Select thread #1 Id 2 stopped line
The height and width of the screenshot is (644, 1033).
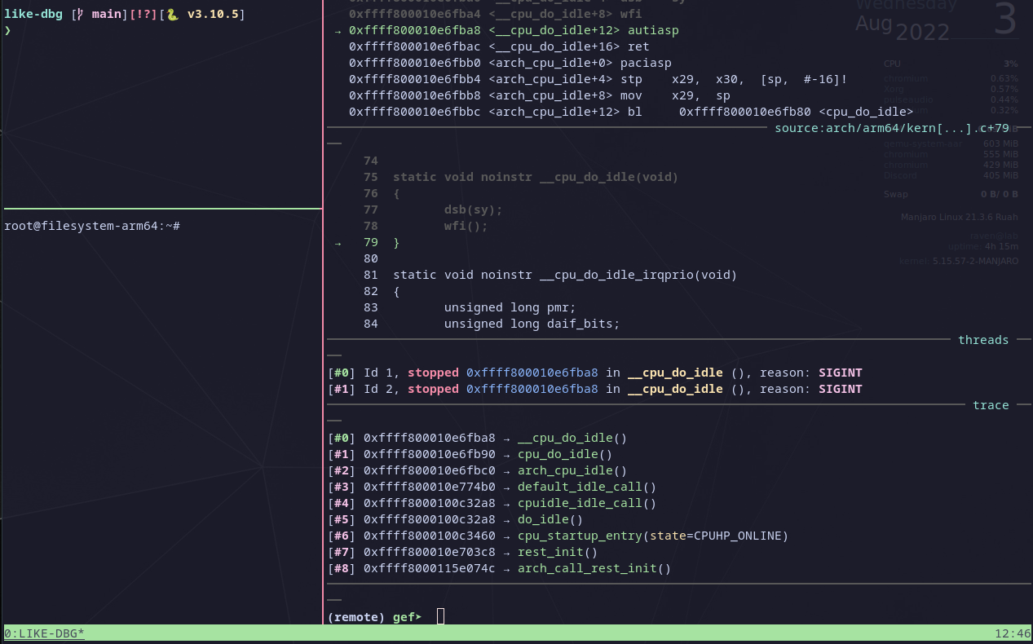click(595, 389)
